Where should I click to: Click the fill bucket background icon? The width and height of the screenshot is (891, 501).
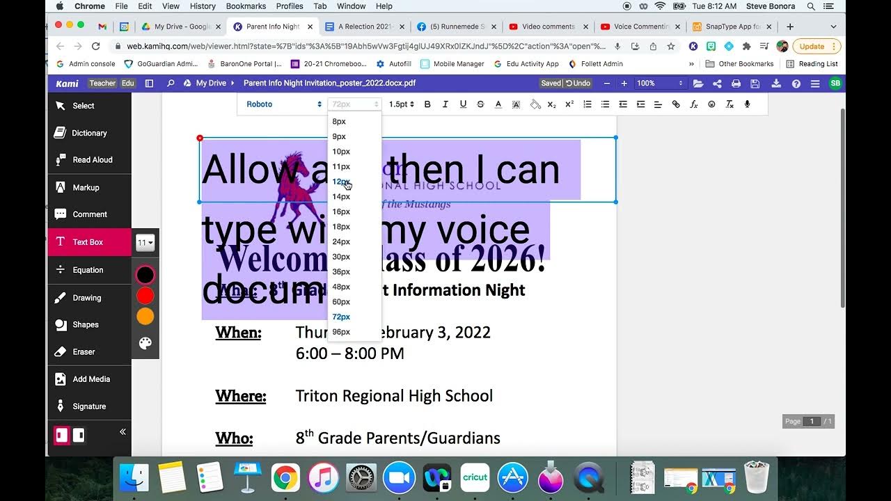(x=535, y=104)
